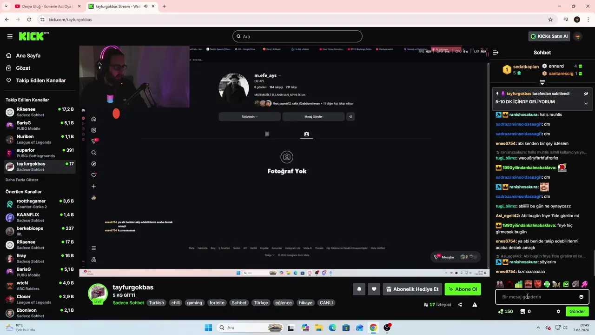Image resolution: width=595 pixels, height=335 pixels.
Task: Open the profile avatar menu
Action: click(x=578, y=36)
